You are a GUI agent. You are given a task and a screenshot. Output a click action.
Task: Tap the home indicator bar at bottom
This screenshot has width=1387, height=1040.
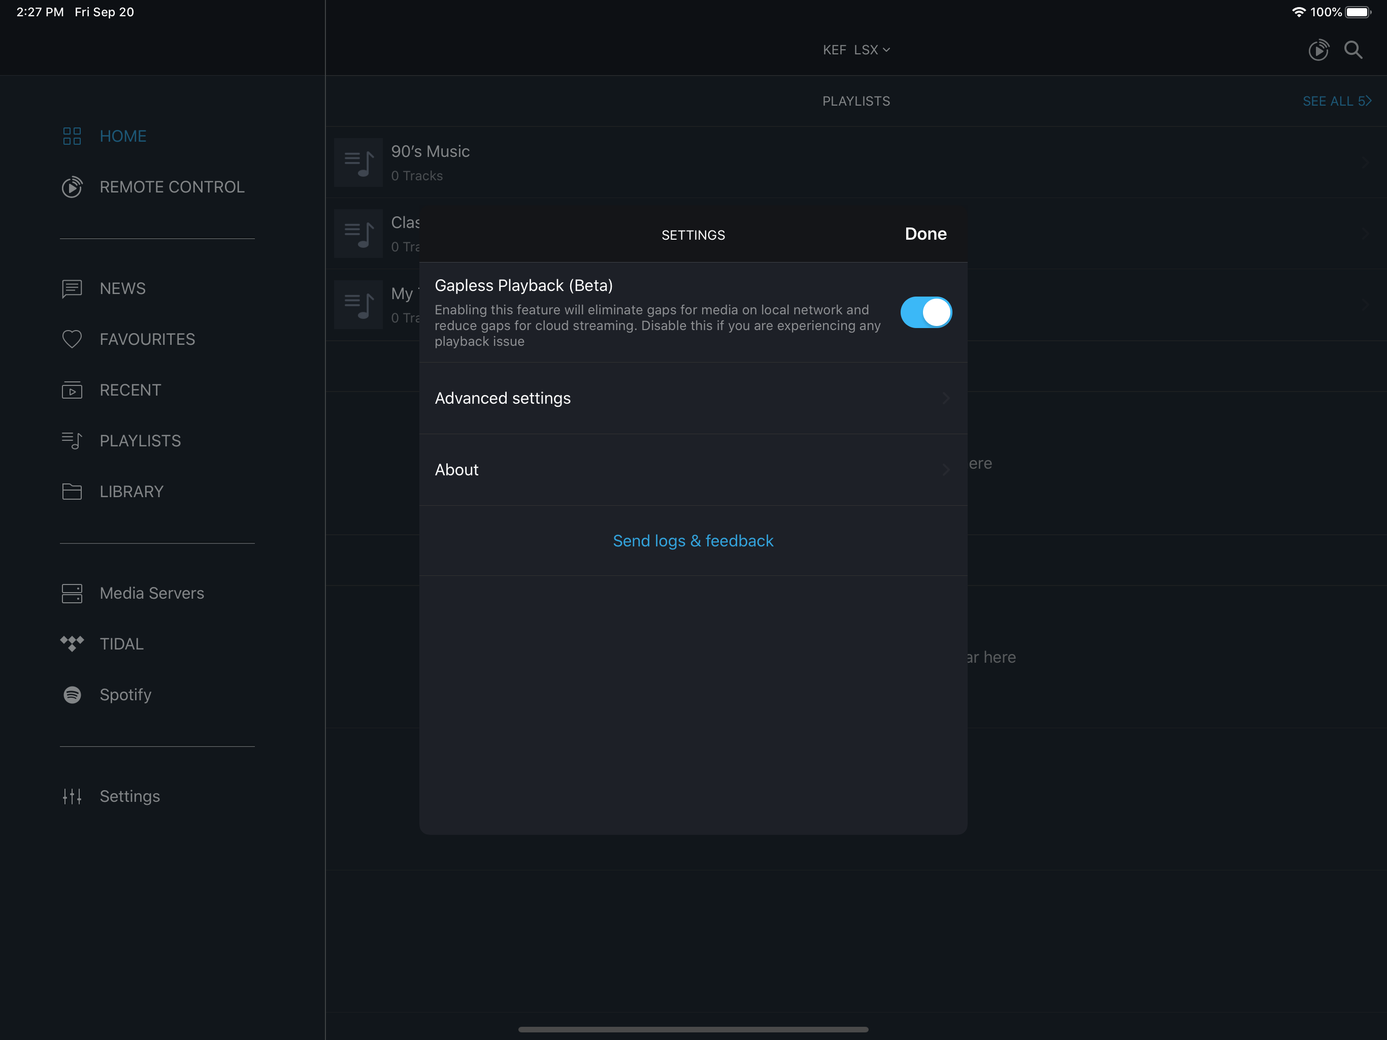(x=693, y=1029)
